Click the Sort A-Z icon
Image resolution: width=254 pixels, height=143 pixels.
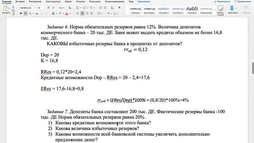tap(112, 8)
